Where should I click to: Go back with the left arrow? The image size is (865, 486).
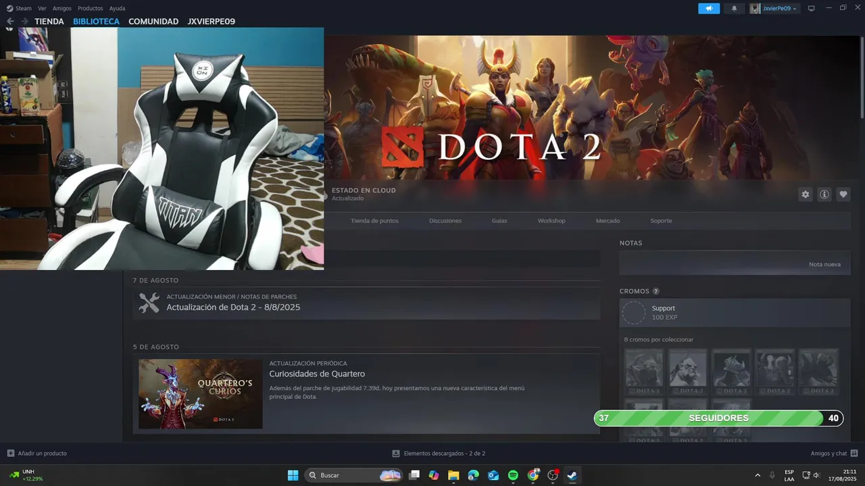click(10, 22)
